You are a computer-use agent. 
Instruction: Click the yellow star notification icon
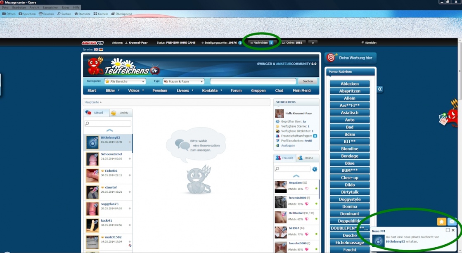click(x=441, y=222)
